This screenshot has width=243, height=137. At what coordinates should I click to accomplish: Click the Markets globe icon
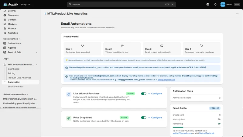[5, 24]
